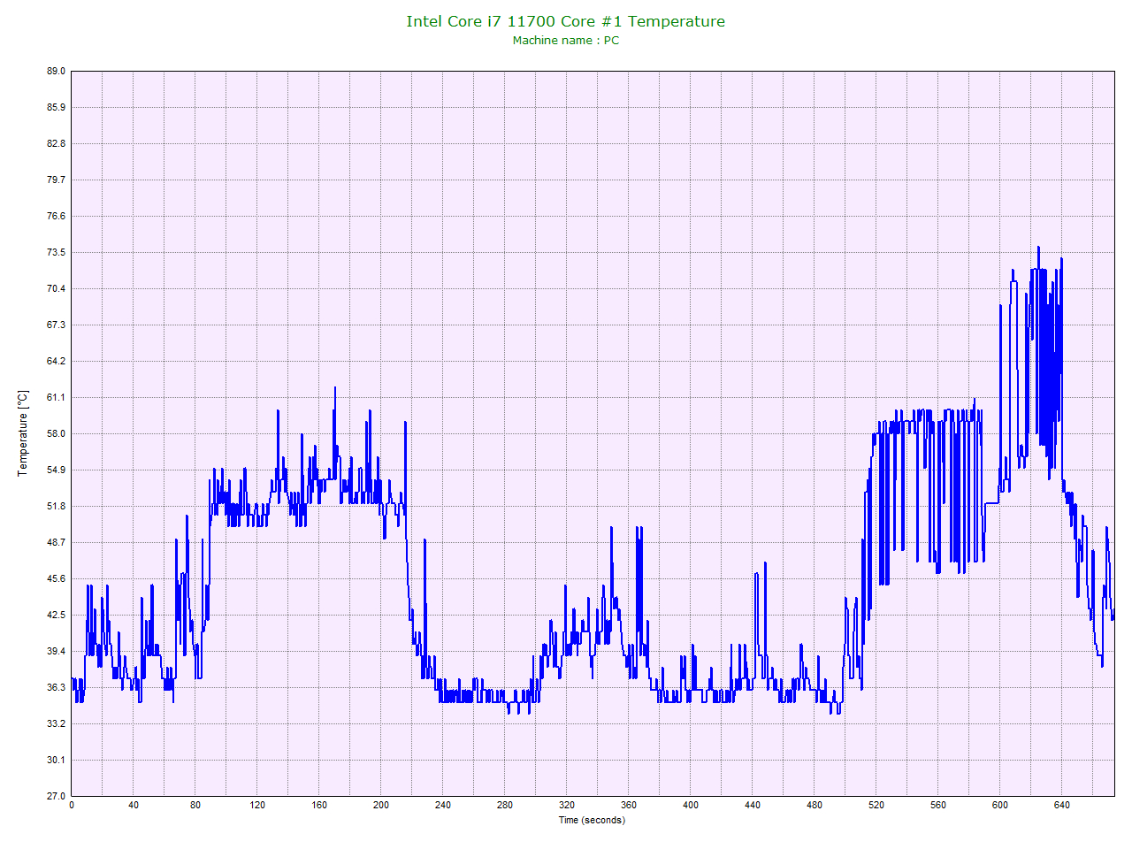Click the 48.7 y-axis value
The width and height of the screenshot is (1132, 849).
[x=56, y=542]
